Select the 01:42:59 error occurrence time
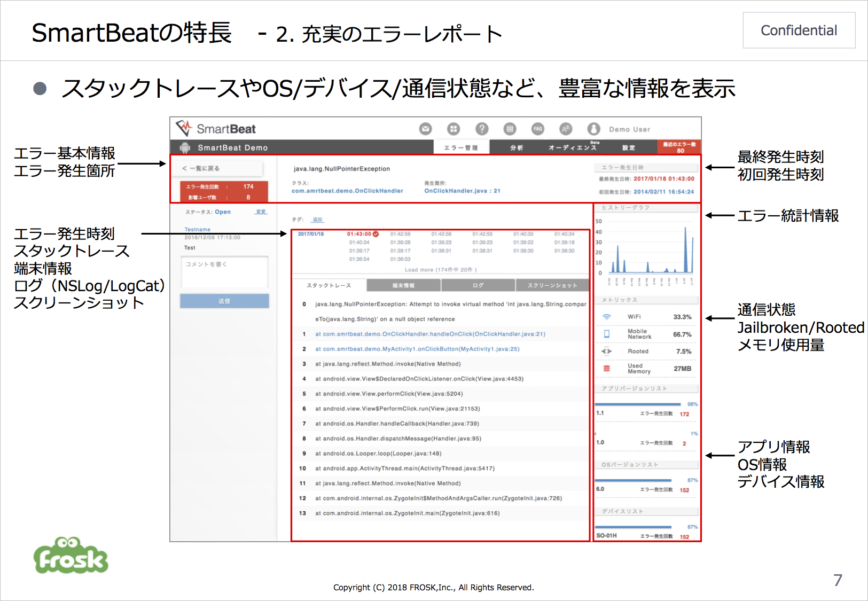The height and width of the screenshot is (601, 868). coord(400,234)
